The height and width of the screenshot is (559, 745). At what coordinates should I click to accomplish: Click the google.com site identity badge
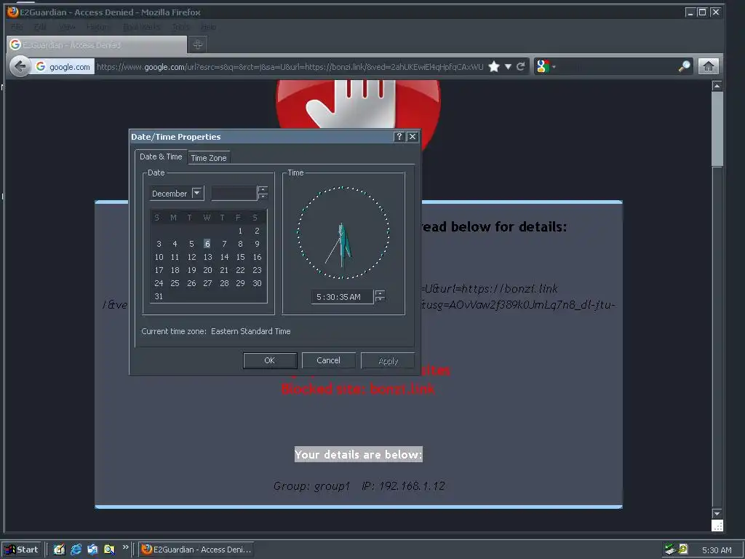(63, 67)
